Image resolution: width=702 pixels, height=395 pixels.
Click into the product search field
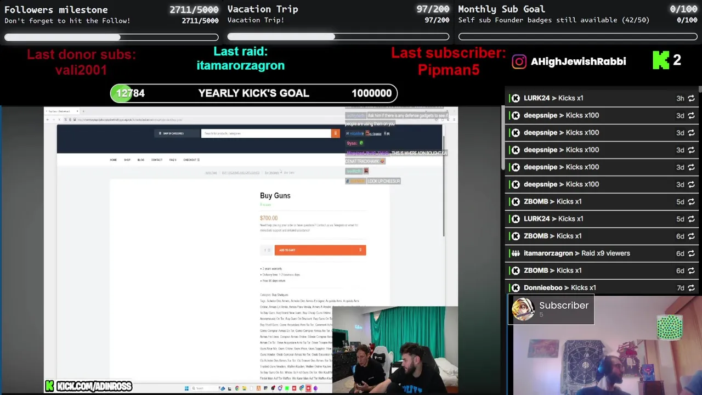(266, 133)
